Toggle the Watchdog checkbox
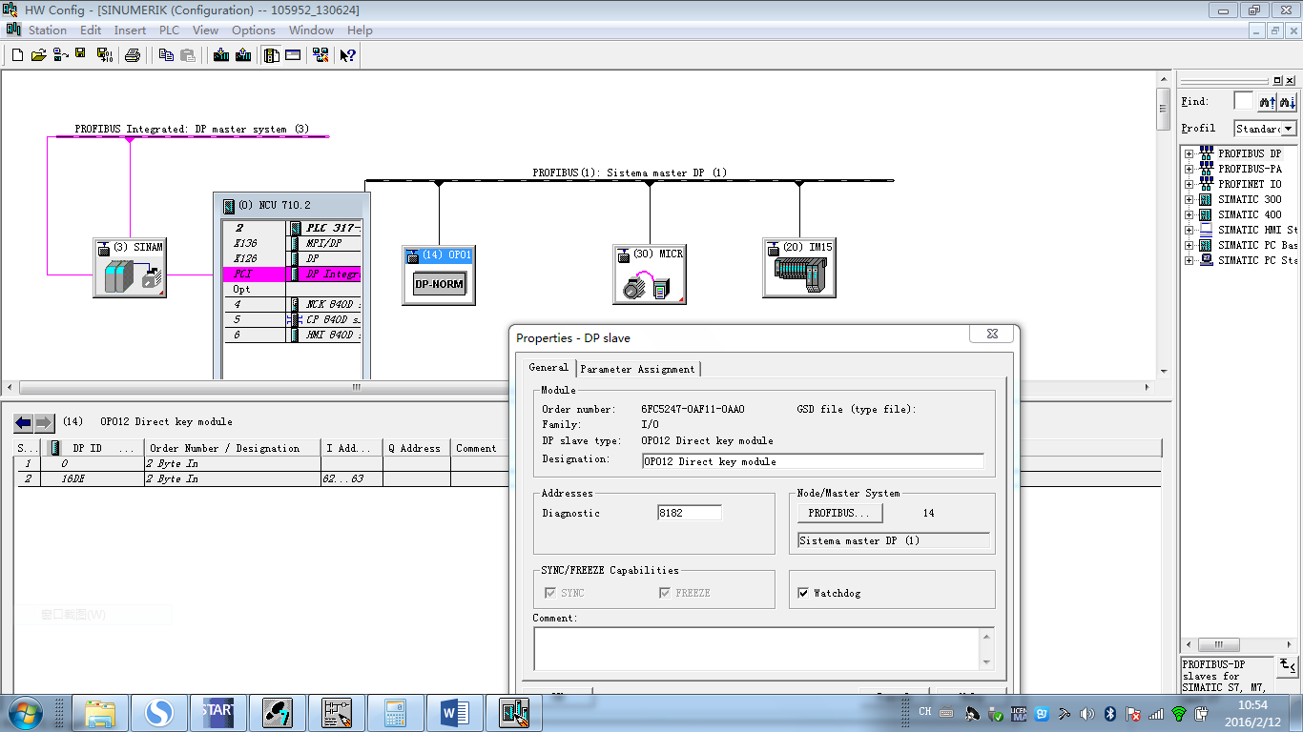This screenshot has width=1303, height=732. [803, 593]
